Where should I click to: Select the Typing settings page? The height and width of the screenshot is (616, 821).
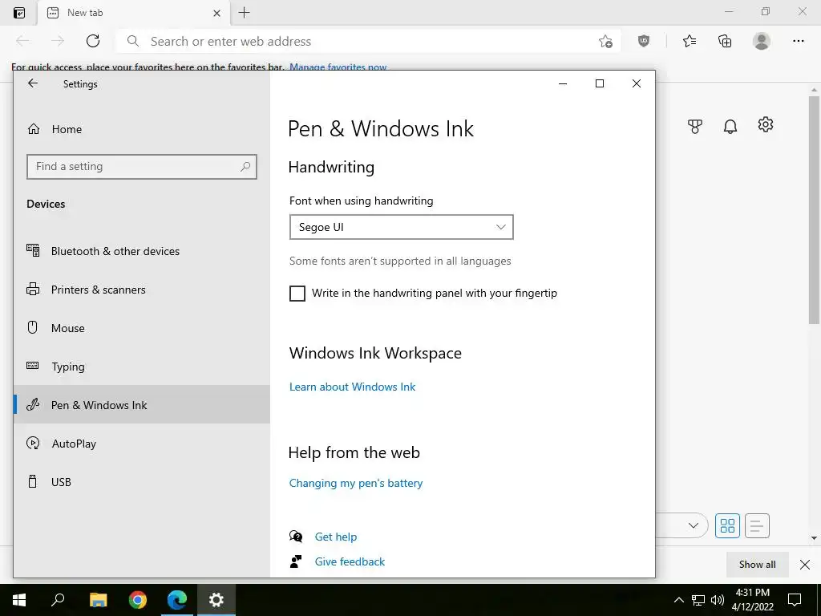(x=141, y=367)
